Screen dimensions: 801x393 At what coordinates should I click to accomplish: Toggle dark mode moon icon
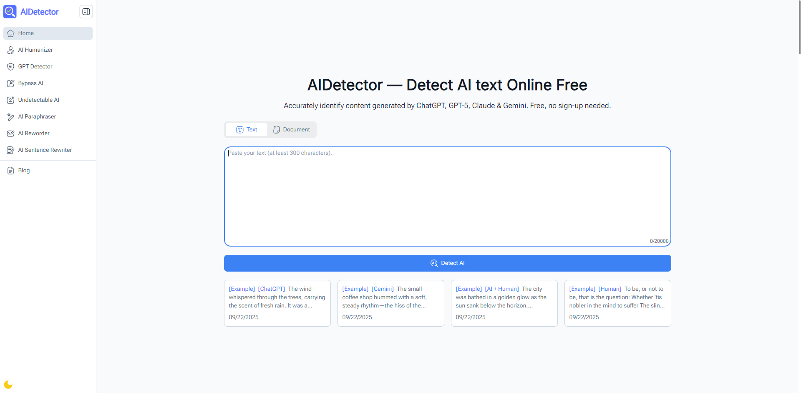point(8,385)
